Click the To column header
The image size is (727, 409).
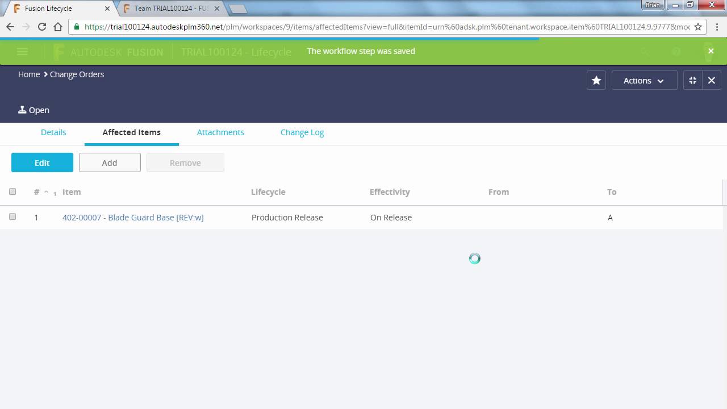click(612, 192)
